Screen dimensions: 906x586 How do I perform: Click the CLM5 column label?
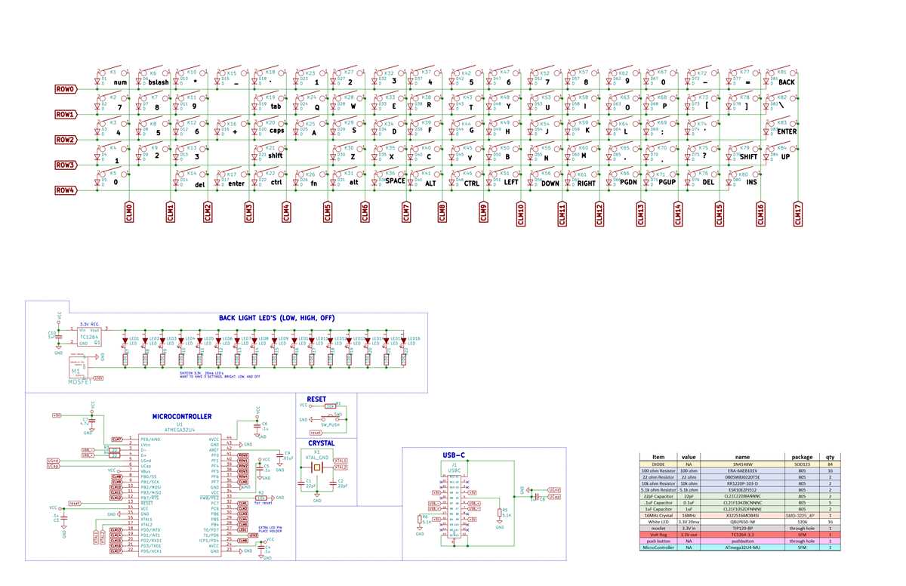coord(327,213)
